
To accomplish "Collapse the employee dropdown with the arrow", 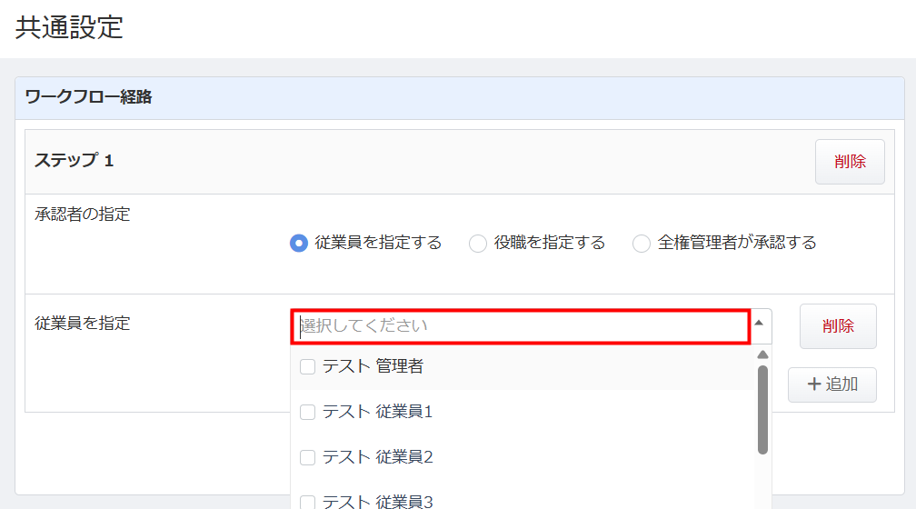I will [x=759, y=323].
